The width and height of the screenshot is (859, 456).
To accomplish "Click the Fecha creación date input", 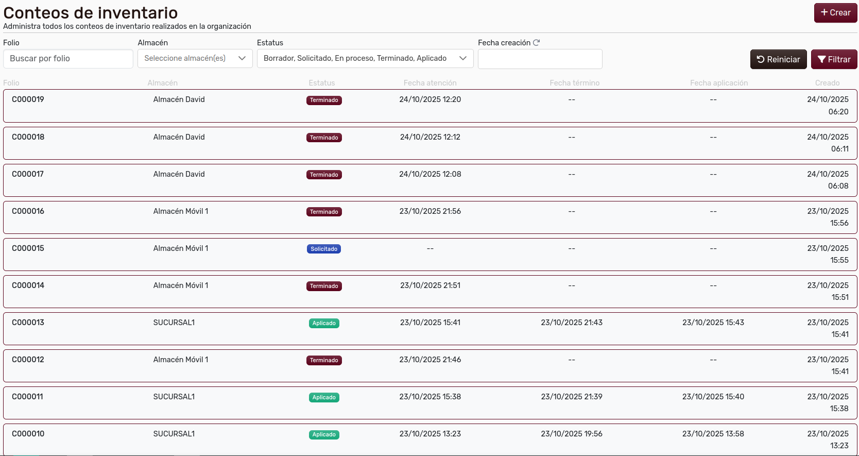I will (x=540, y=59).
